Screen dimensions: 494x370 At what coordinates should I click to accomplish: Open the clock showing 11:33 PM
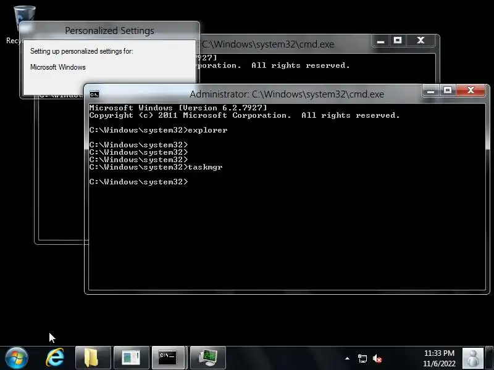click(439, 358)
